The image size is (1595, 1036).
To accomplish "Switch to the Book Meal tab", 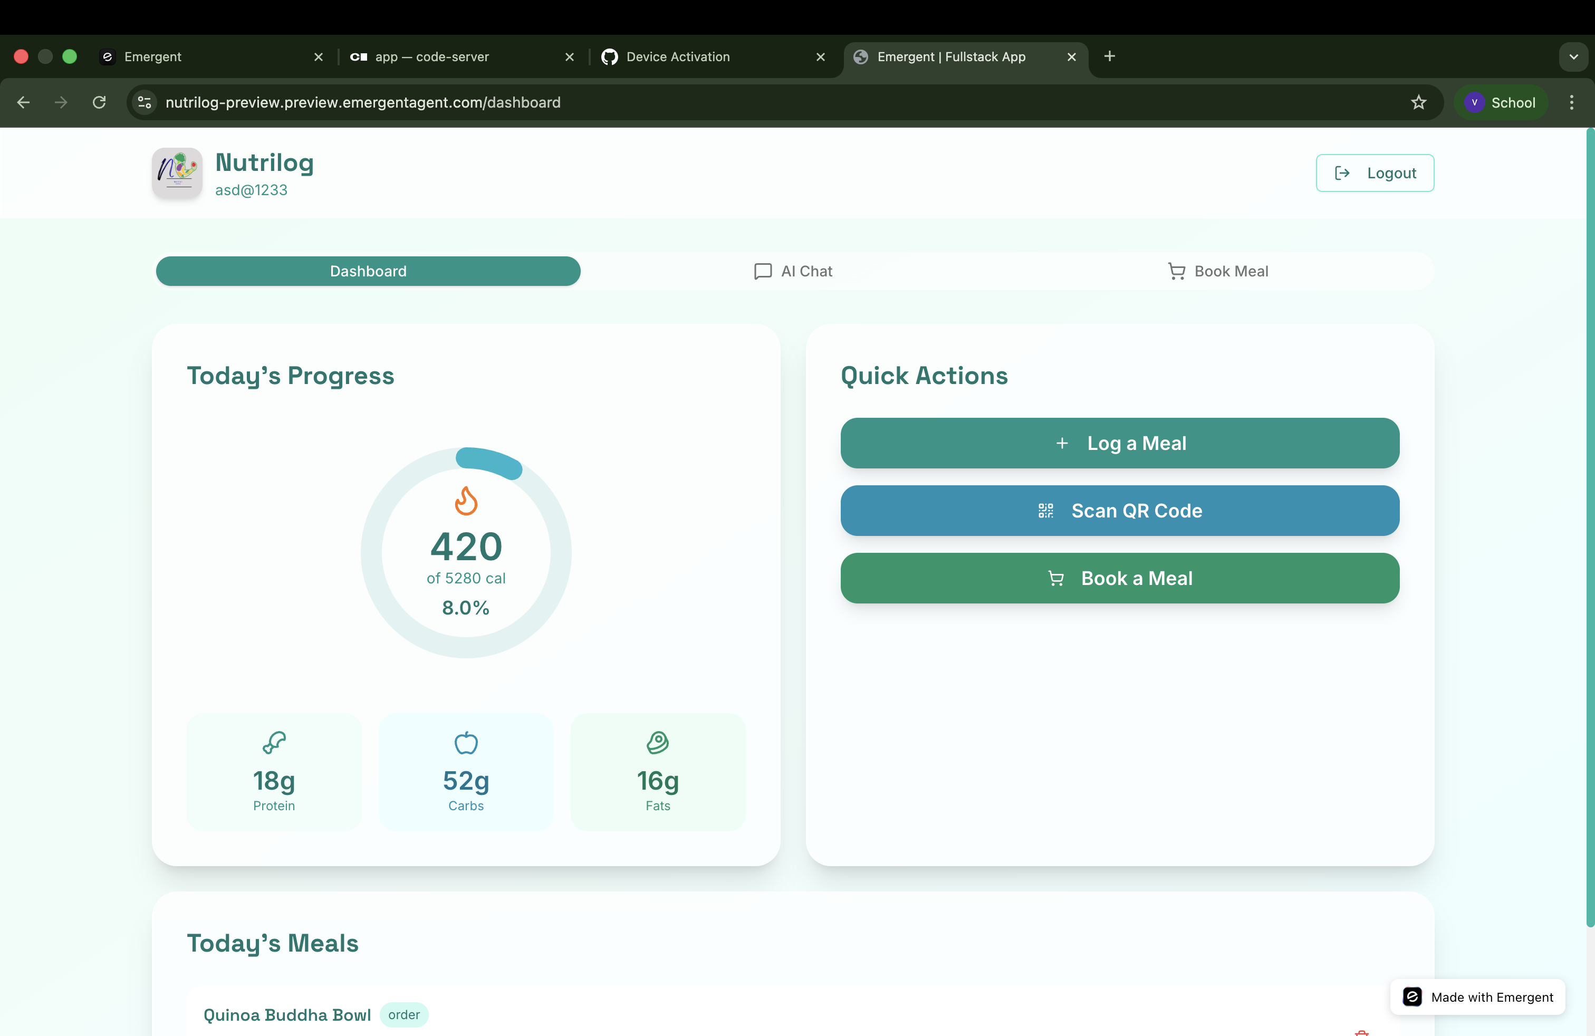I will click(1218, 272).
